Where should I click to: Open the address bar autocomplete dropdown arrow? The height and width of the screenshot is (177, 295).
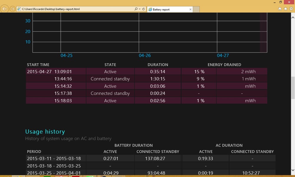tap(140, 9)
